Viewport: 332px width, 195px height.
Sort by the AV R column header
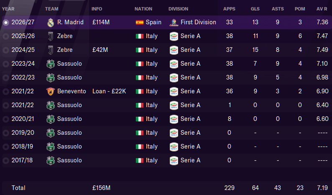pyautogui.click(x=322, y=9)
